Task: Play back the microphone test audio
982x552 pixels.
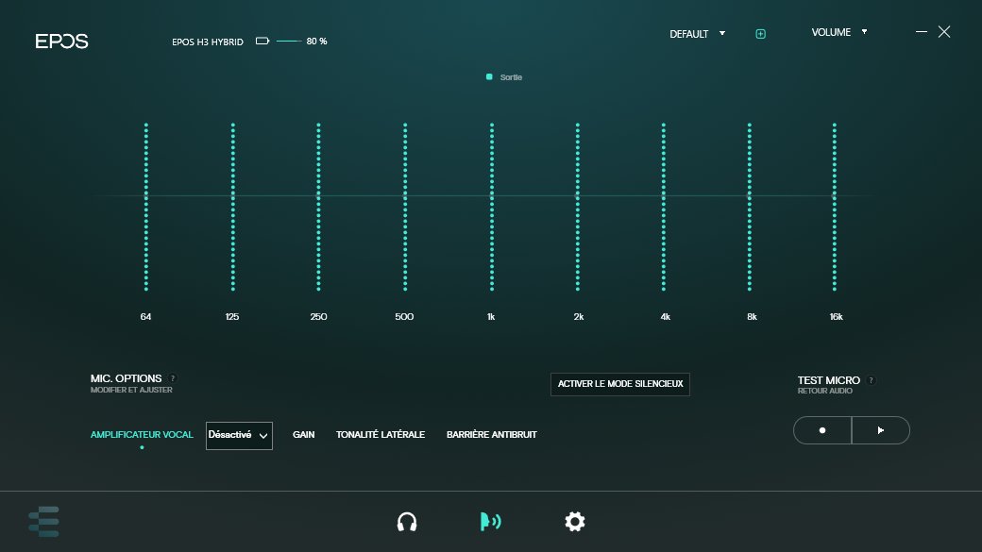Action: tap(881, 430)
